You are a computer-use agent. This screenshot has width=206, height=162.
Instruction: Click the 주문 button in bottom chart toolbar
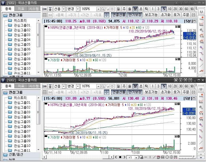click(x=186, y=92)
